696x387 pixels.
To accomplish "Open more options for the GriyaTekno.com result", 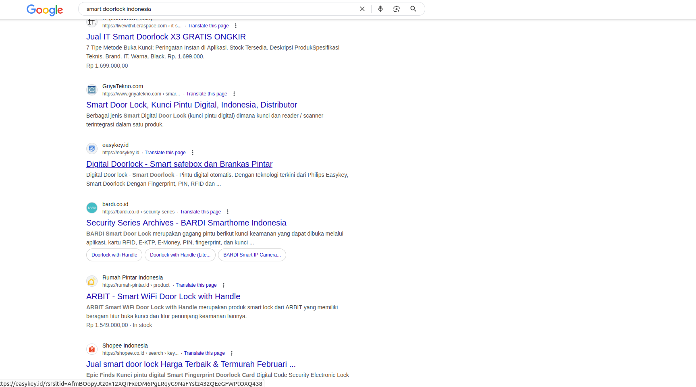I will (234, 94).
